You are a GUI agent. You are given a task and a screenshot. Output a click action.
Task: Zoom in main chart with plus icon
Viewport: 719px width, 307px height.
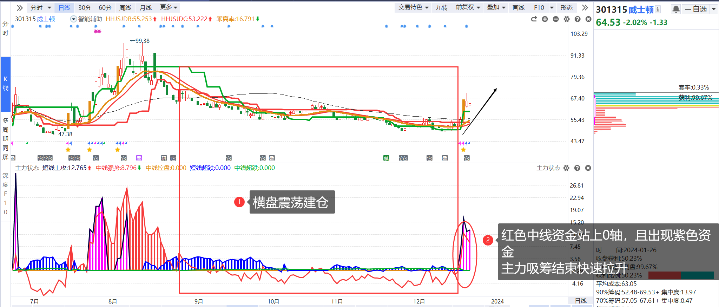[545, 19]
